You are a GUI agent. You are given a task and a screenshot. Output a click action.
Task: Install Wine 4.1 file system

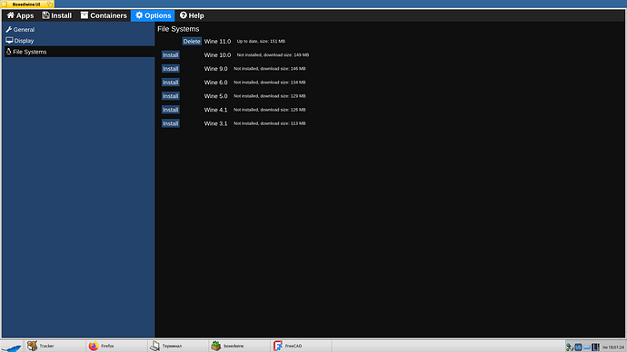click(x=170, y=110)
